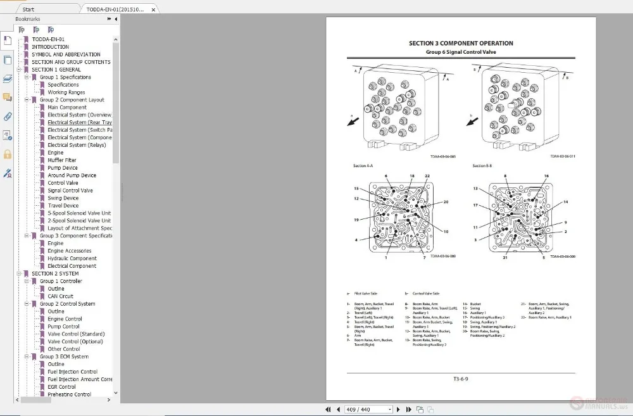This screenshot has width=633, height=416.
Task: Collapse Group 1 Controller bookmark
Action: point(27,281)
